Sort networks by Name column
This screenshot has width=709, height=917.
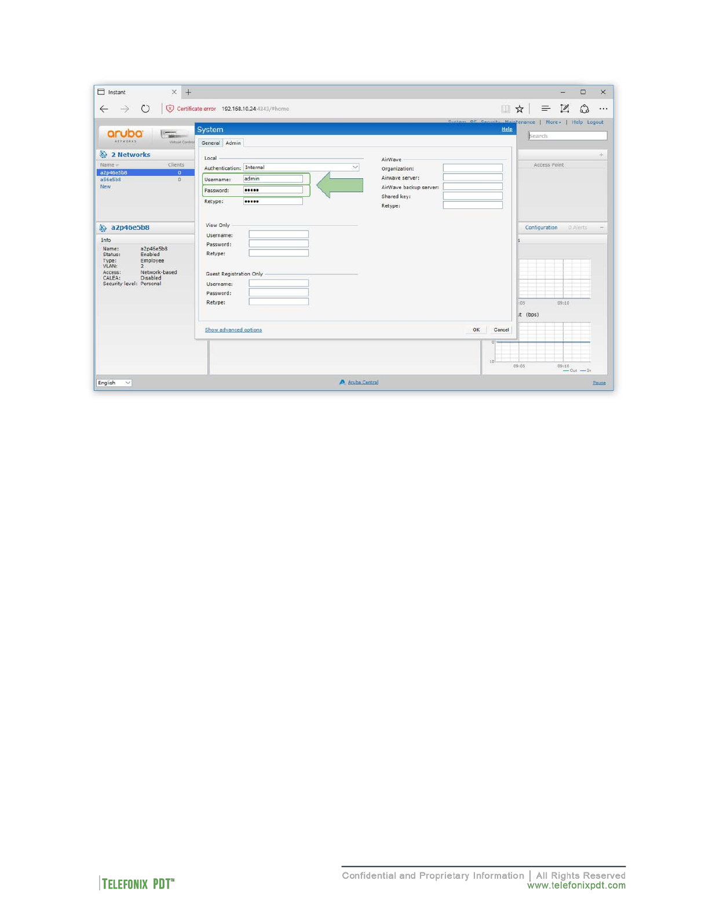[x=109, y=165]
